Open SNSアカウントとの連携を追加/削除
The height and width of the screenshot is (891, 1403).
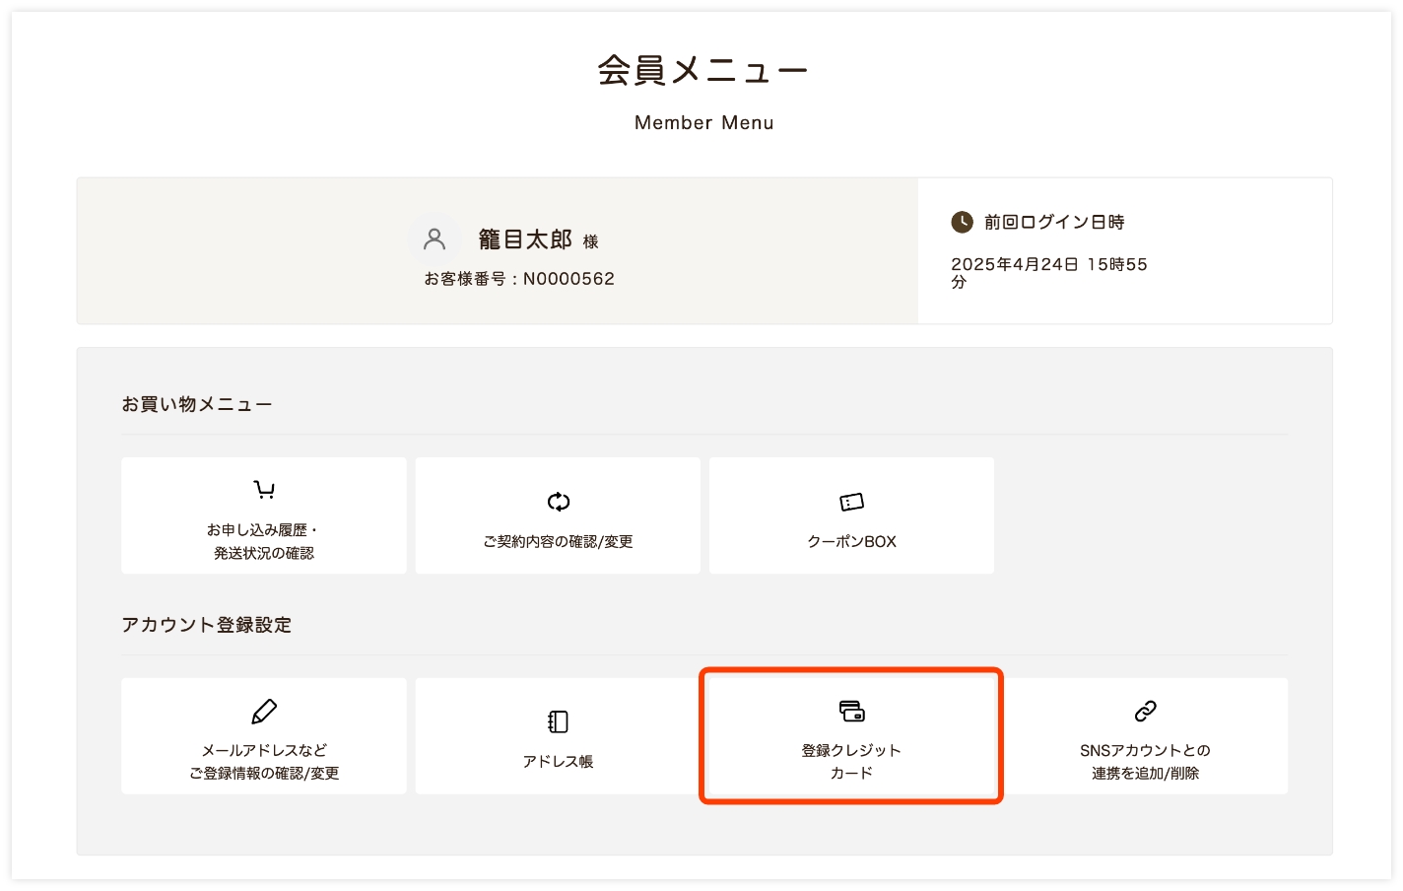[x=1145, y=736]
